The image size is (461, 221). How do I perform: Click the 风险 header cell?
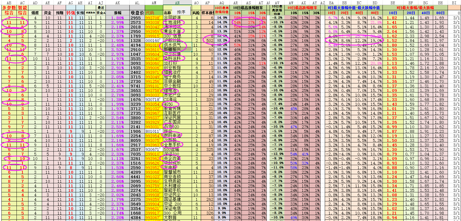pyautogui.click(x=196, y=13)
